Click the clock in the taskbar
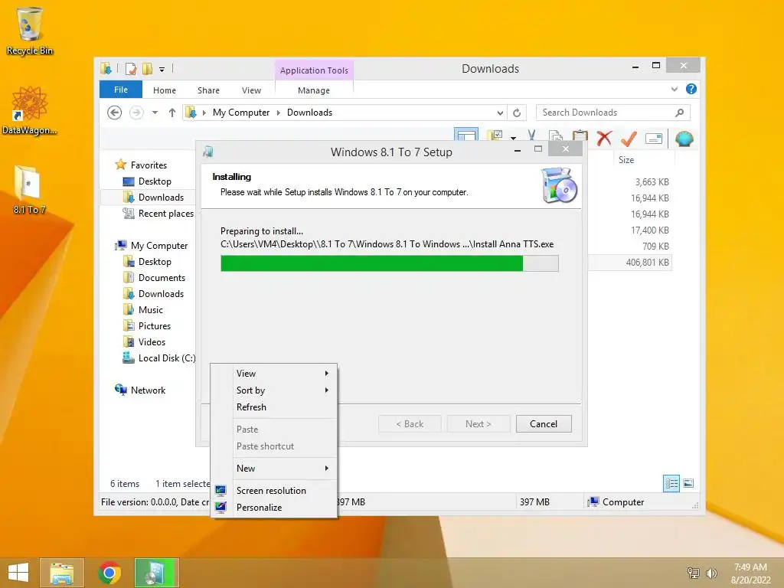The image size is (784, 588). click(750, 573)
